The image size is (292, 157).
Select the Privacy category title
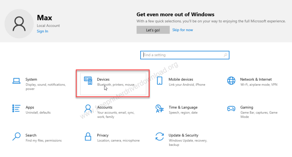[x=103, y=135]
